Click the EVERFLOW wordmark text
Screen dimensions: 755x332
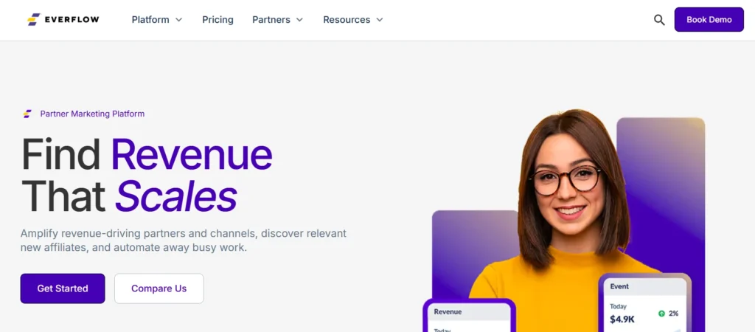point(72,20)
